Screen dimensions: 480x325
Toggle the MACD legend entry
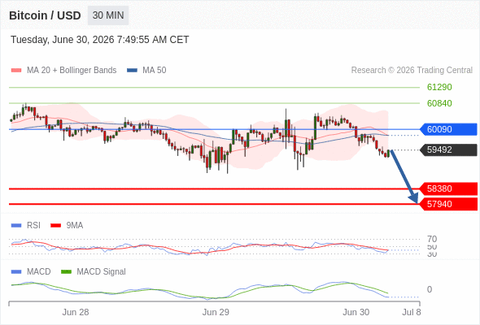[31, 271]
